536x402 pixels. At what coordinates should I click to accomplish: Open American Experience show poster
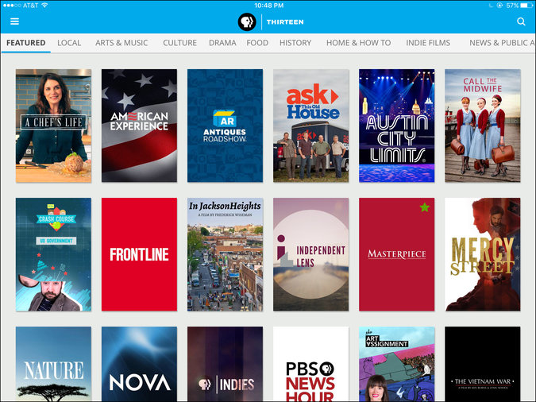[x=139, y=126]
